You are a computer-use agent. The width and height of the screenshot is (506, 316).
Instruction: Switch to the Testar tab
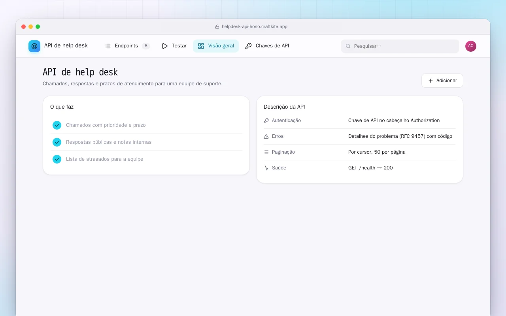(174, 46)
